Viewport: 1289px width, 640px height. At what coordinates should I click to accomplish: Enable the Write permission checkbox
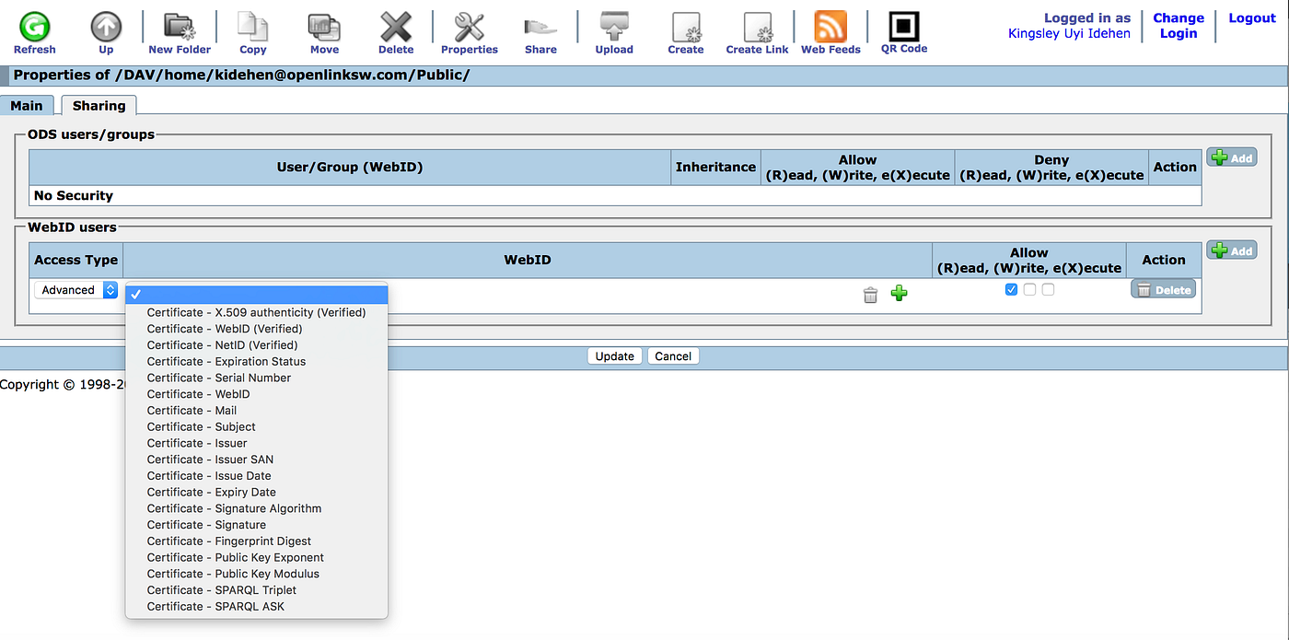tap(1029, 288)
